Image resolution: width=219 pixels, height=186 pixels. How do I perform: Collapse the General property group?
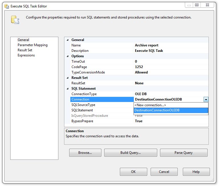click(x=67, y=40)
